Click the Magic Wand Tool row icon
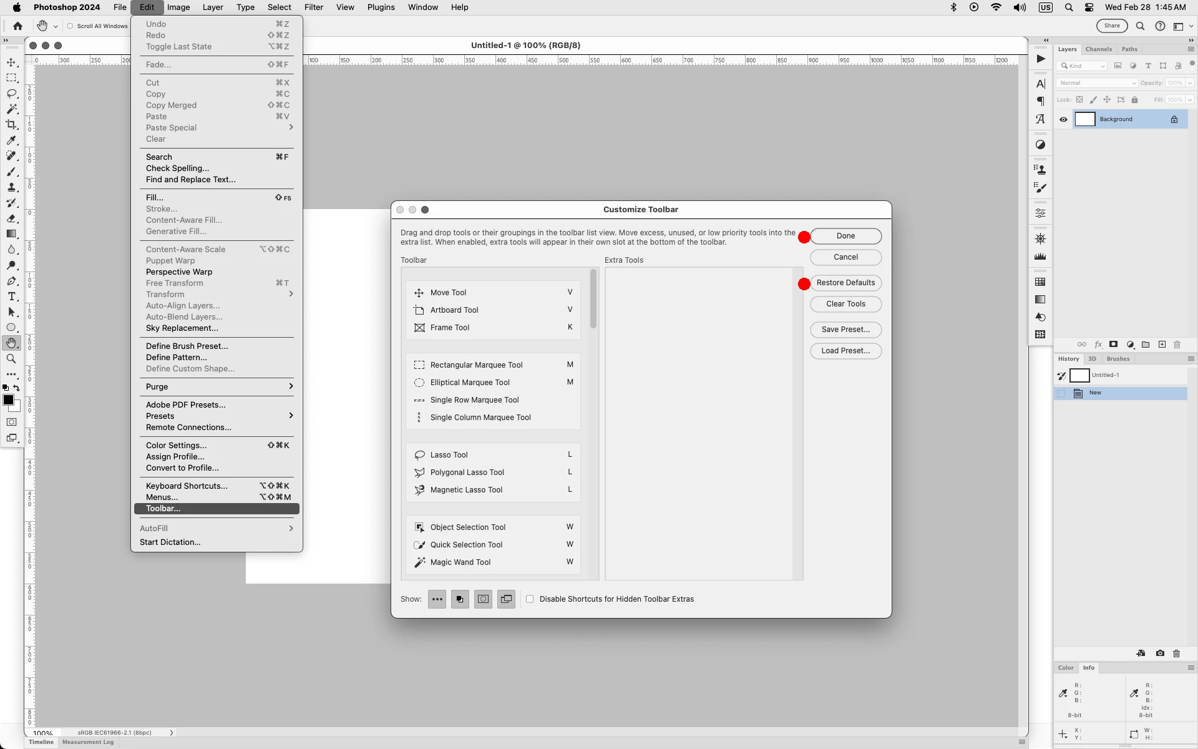Image resolution: width=1198 pixels, height=749 pixels. tap(419, 562)
